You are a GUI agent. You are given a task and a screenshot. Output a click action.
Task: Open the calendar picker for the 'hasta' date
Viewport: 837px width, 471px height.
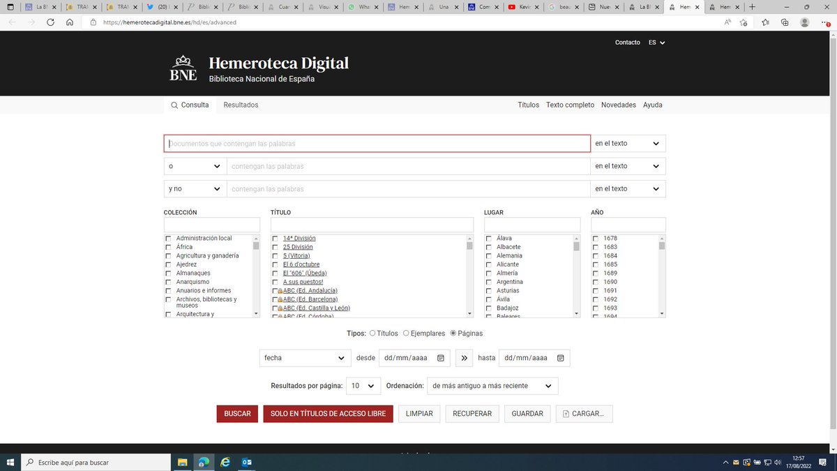(x=561, y=358)
